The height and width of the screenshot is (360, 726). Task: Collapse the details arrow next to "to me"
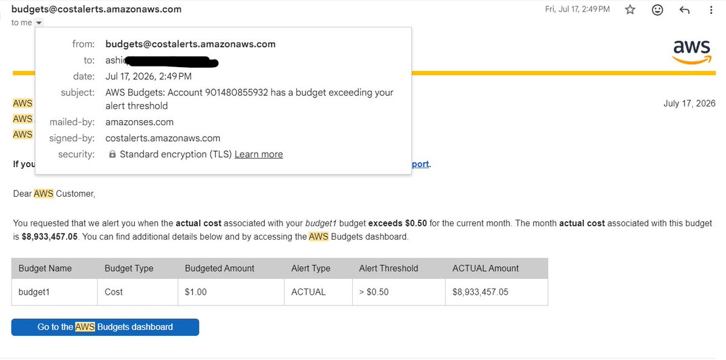point(39,23)
